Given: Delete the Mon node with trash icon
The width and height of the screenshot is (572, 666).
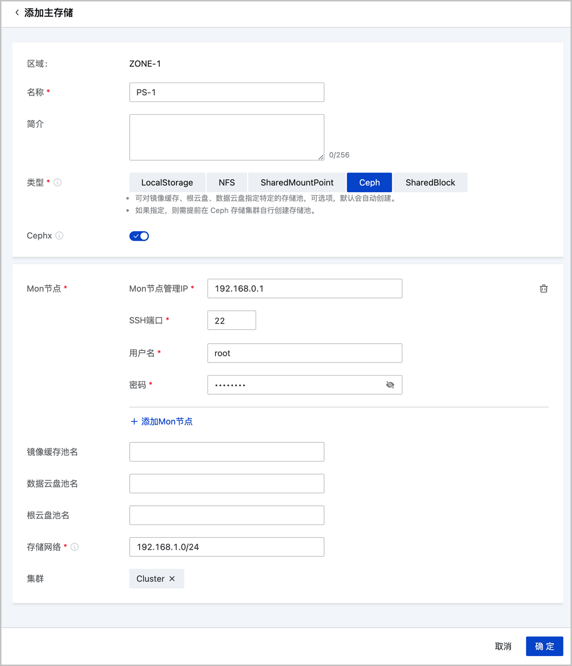Looking at the screenshot, I should point(543,288).
